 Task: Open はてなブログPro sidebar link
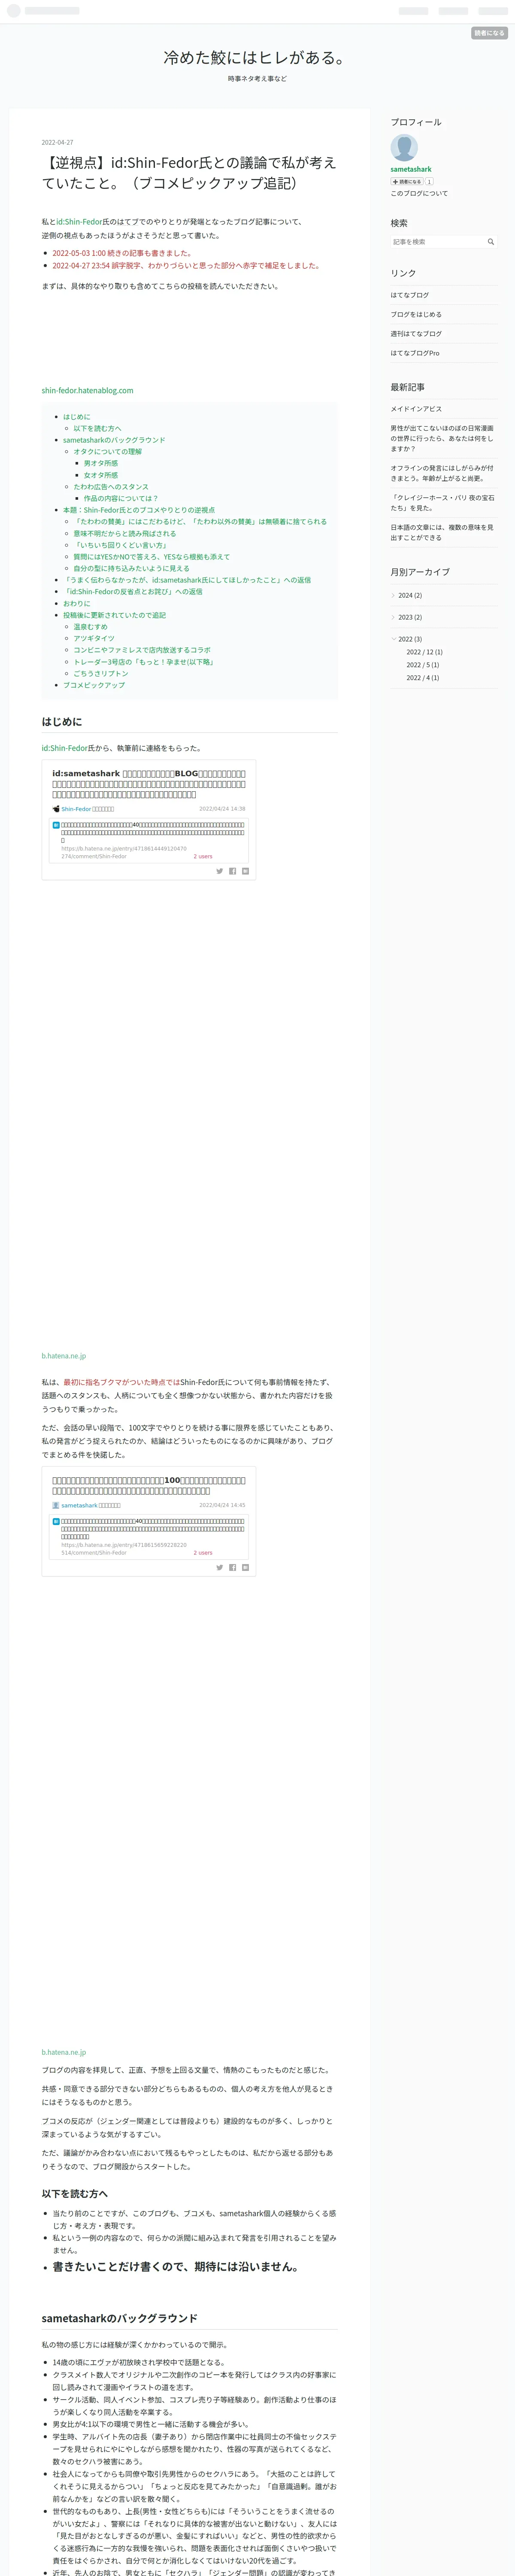click(415, 353)
